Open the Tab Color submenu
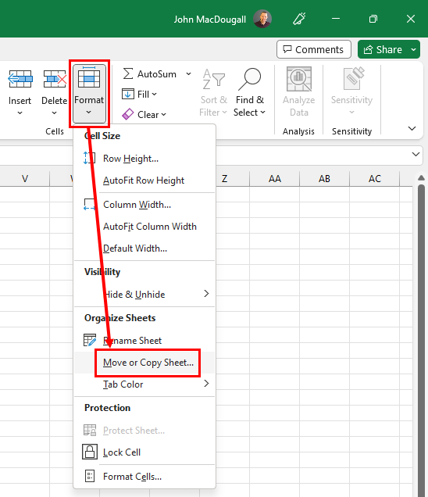428x497 pixels. [144, 384]
